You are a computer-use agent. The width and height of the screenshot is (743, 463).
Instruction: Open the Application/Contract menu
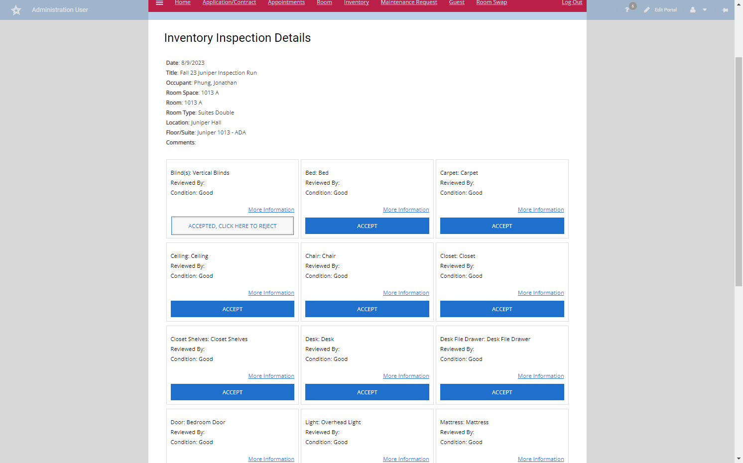point(229,2)
